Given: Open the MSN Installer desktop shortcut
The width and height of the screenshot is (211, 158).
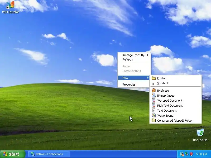Looking at the screenshot, I should (x=10, y=7).
